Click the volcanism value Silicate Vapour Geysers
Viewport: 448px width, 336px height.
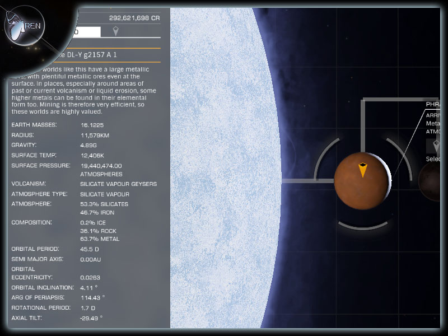(118, 184)
